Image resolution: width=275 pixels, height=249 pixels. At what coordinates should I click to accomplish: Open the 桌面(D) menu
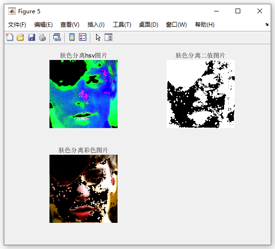click(x=148, y=25)
